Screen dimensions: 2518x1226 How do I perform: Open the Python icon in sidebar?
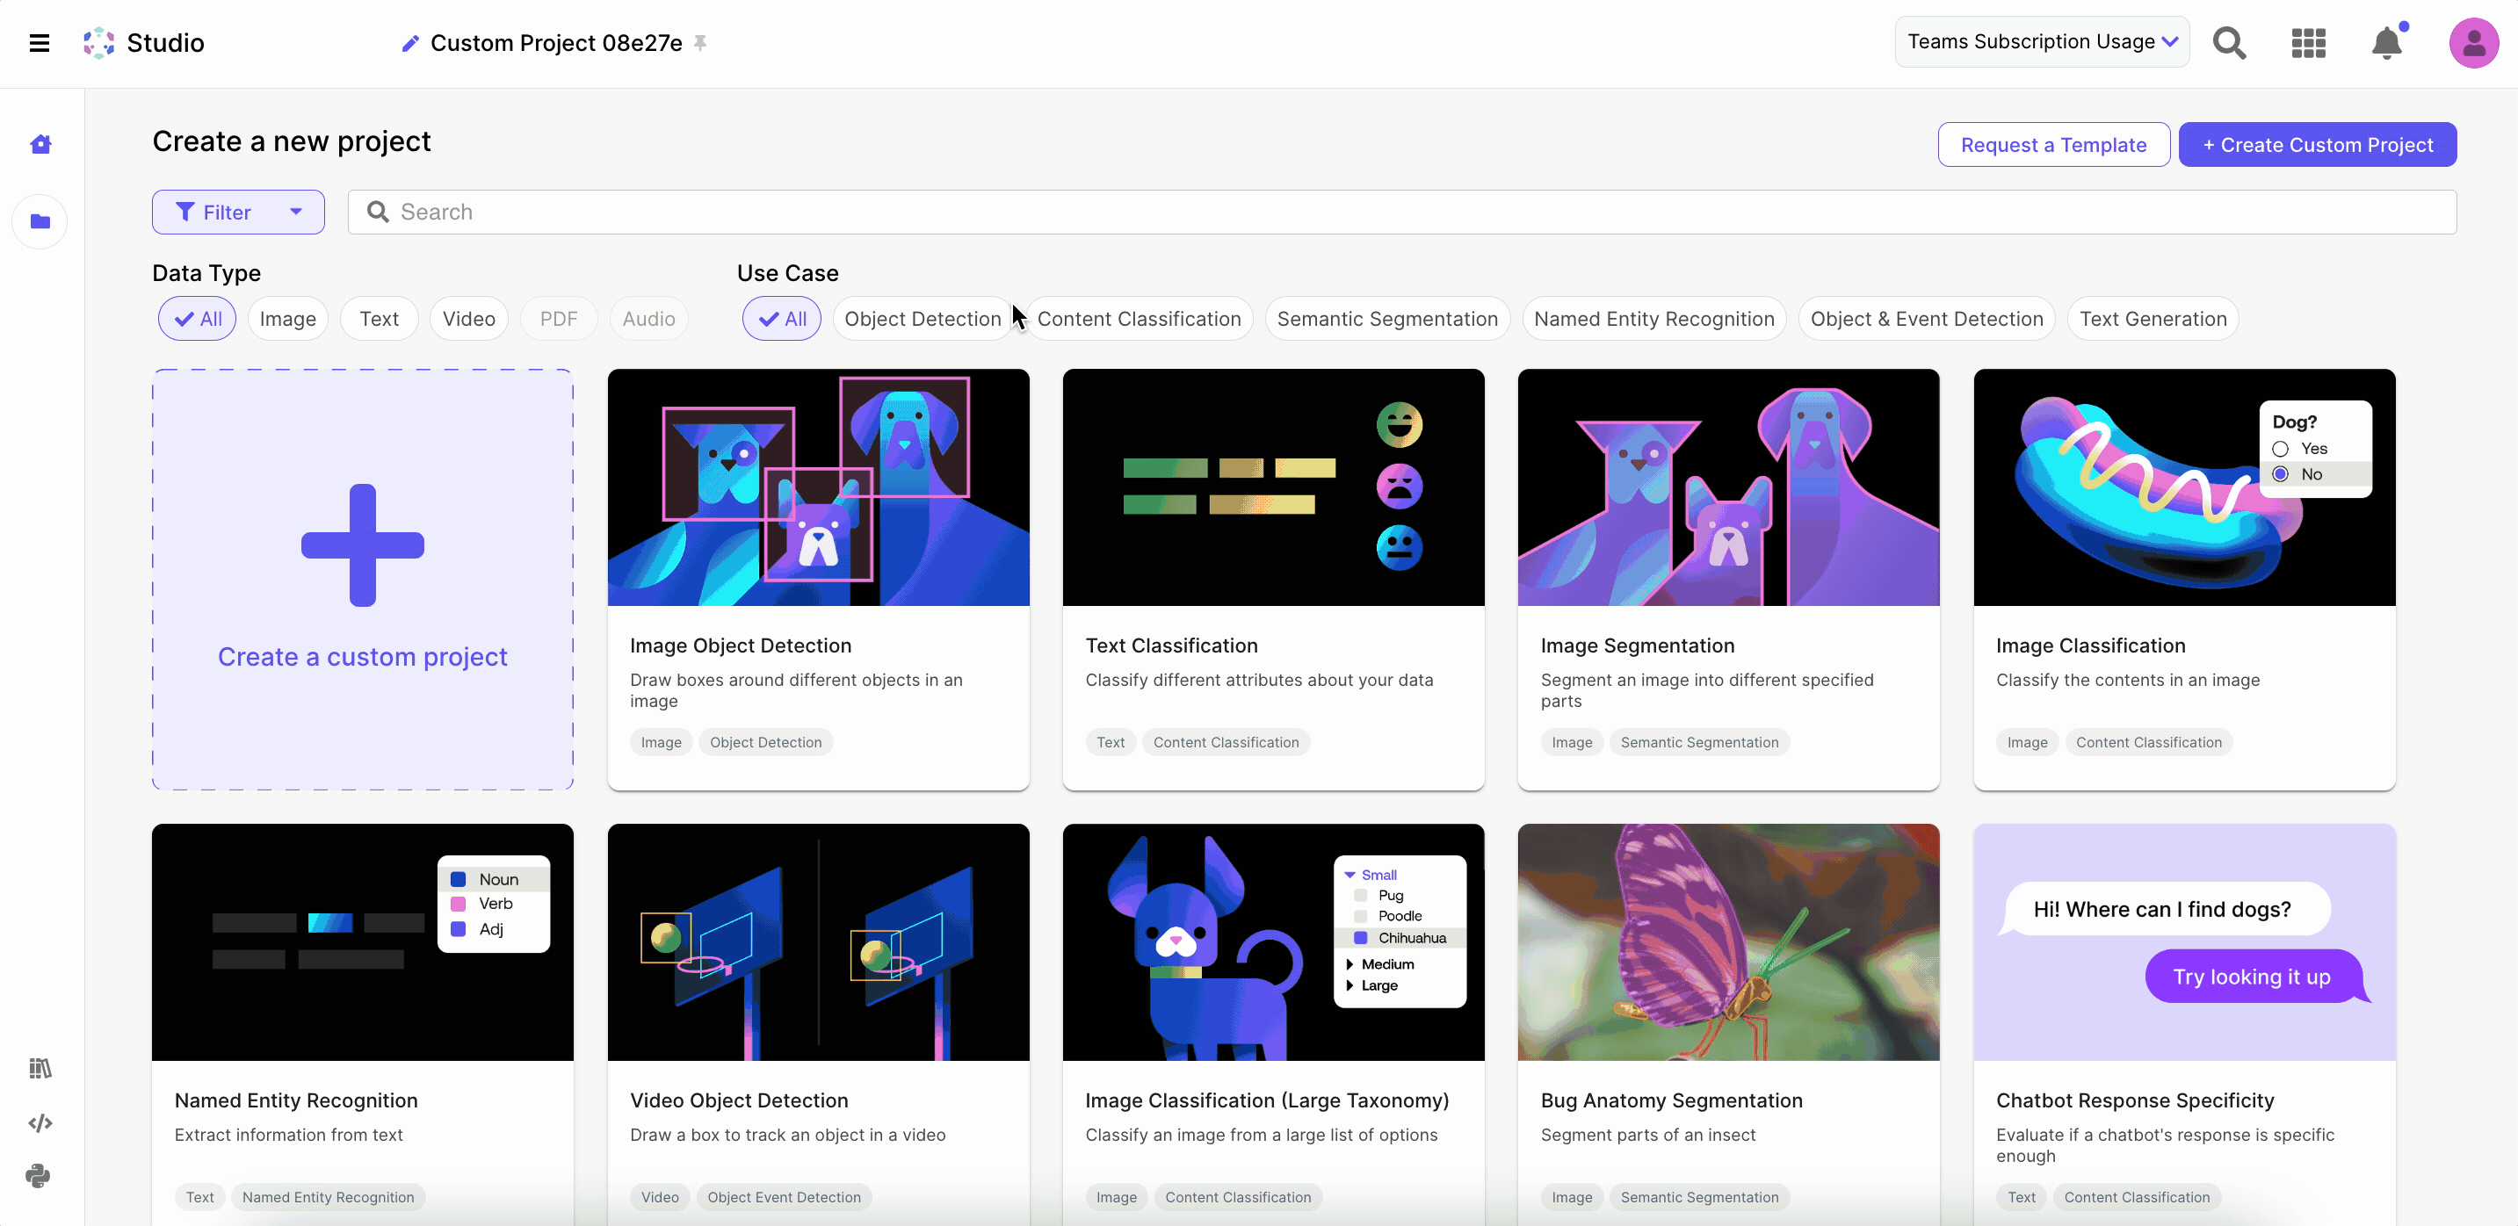pos(38,1176)
